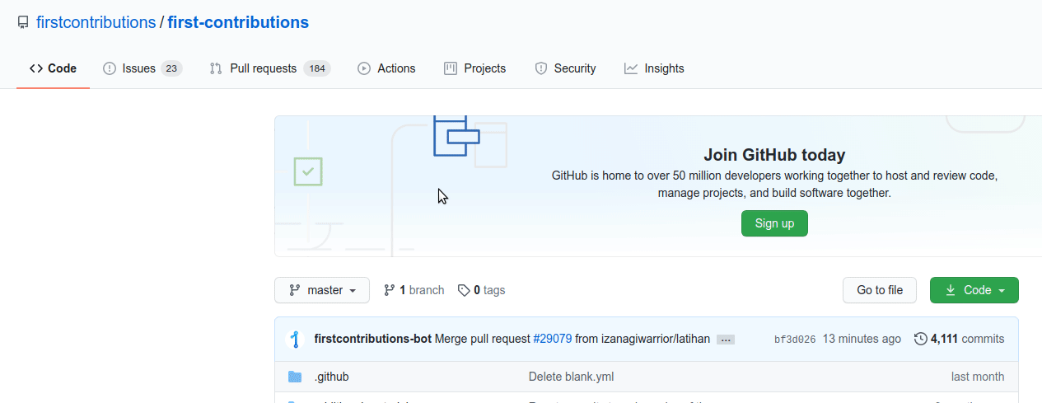Click the firstcontributions-bot avatar
The image size is (1042, 403).
(x=295, y=339)
